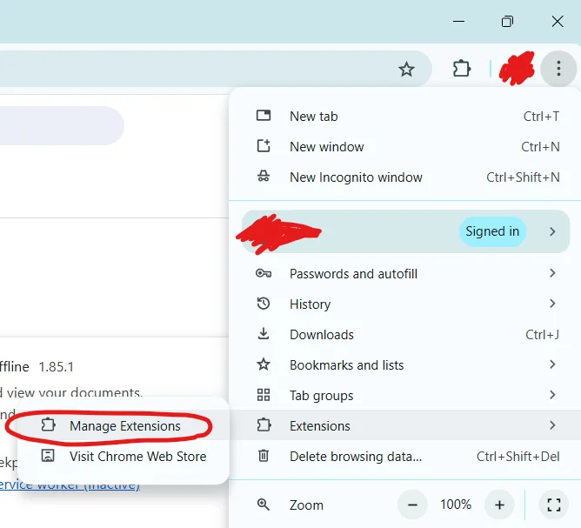The width and height of the screenshot is (581, 528).
Task: Click the puzzle icon beside Extensions entry
Action: (x=264, y=425)
